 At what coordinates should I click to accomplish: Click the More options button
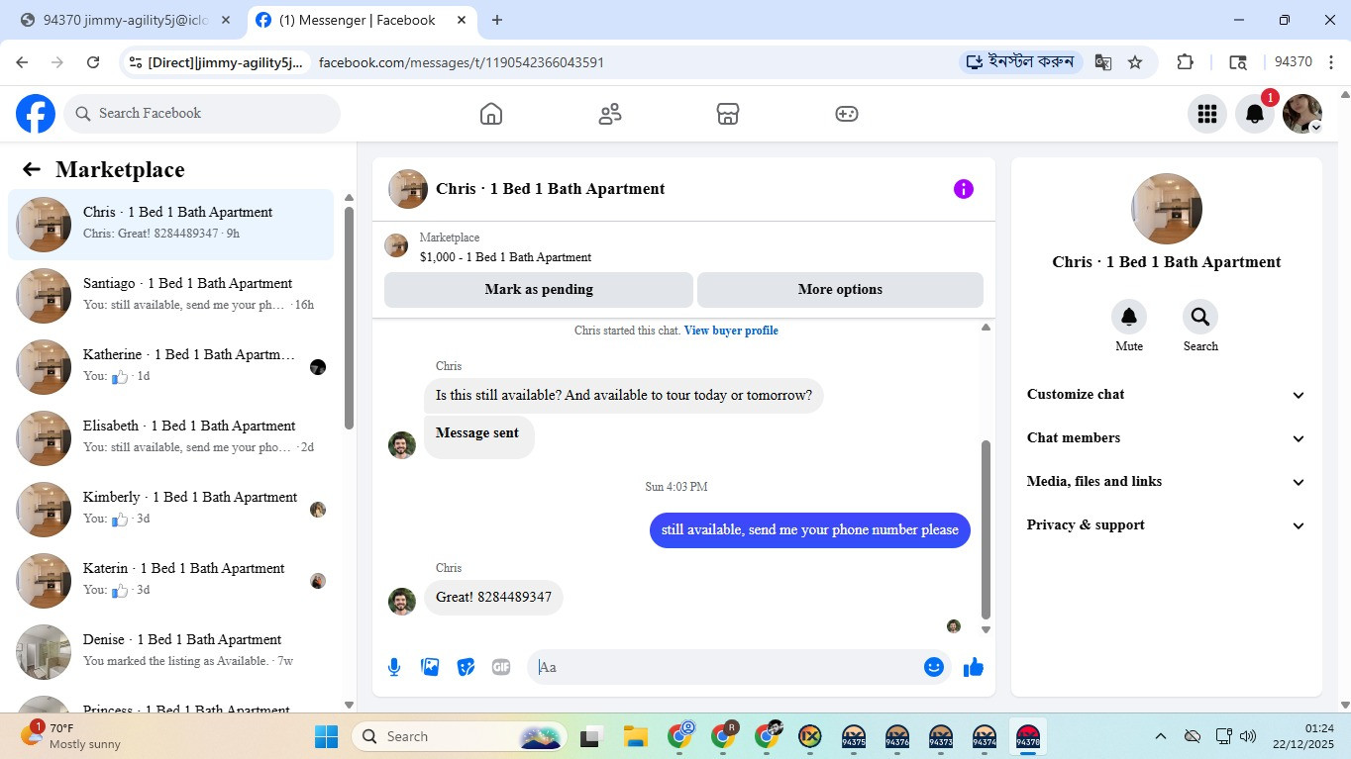840,290
